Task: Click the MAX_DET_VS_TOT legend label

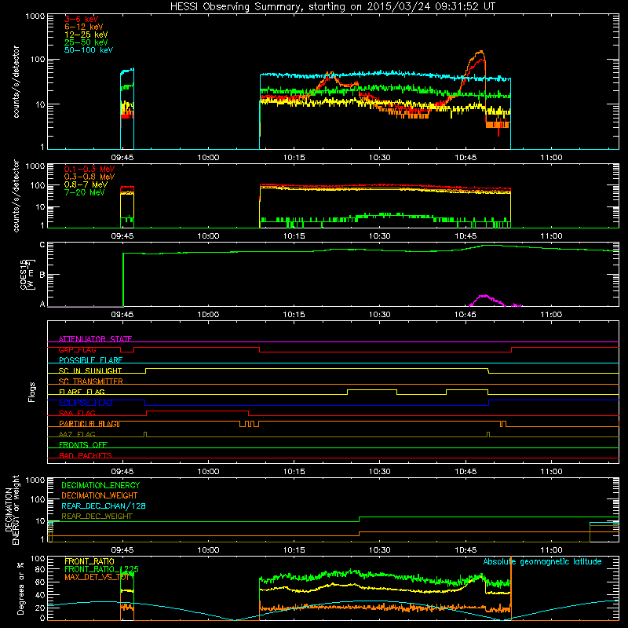Action: click(97, 577)
